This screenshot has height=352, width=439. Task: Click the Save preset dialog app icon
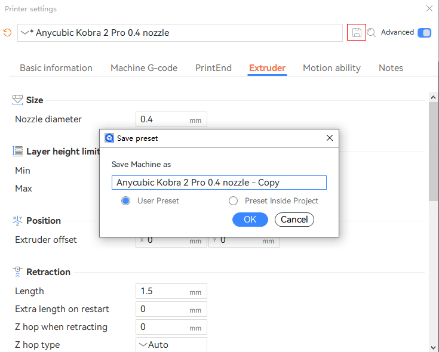tap(109, 138)
